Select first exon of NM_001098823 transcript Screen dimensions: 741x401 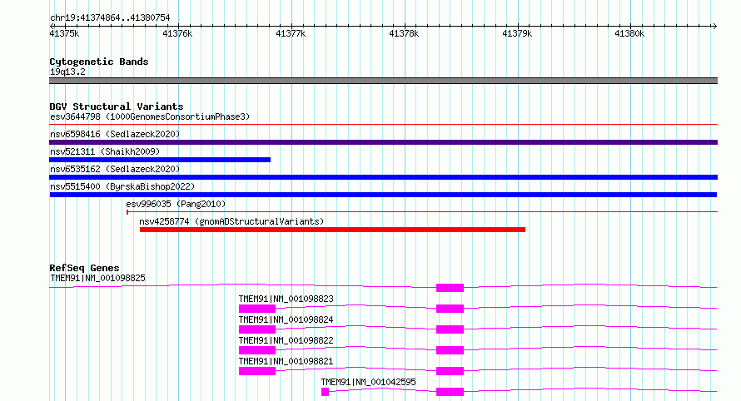[x=257, y=309]
